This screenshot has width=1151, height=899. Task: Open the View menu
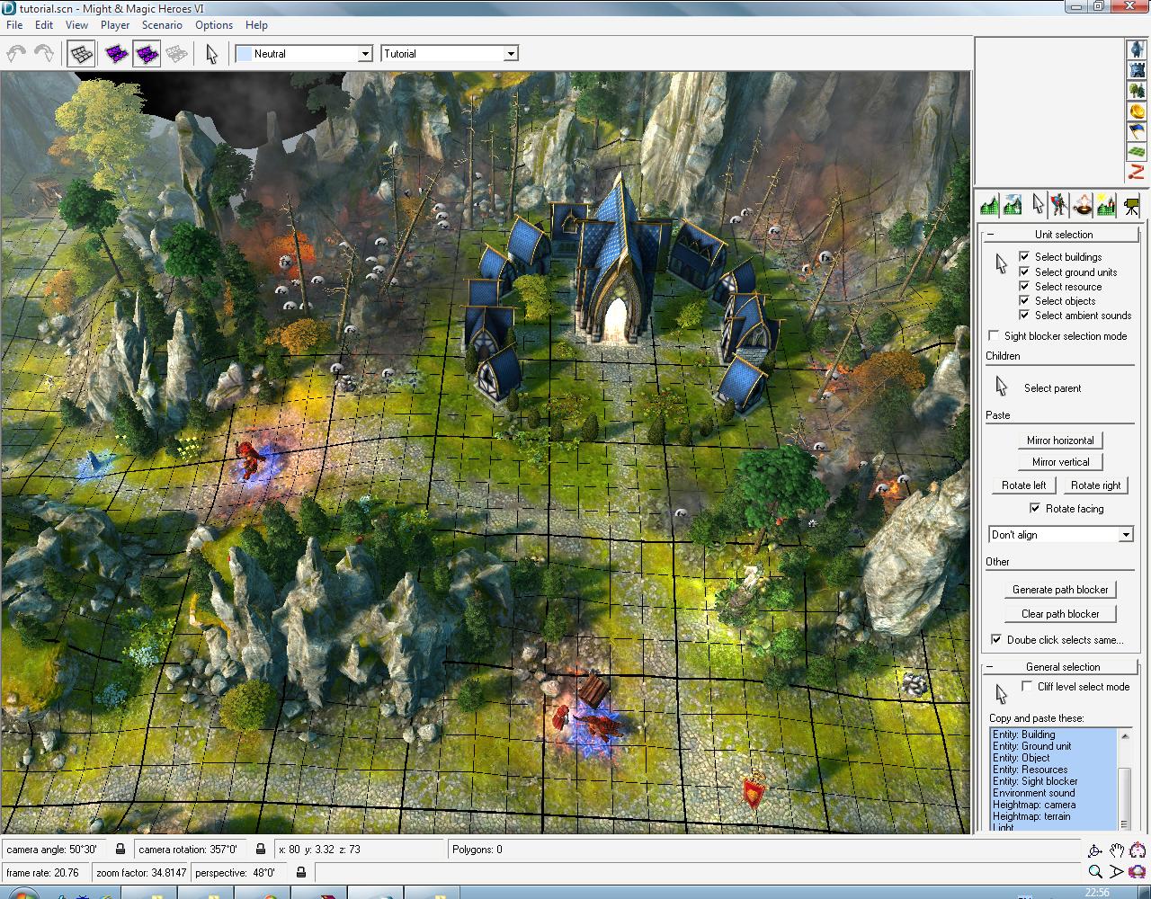[76, 25]
